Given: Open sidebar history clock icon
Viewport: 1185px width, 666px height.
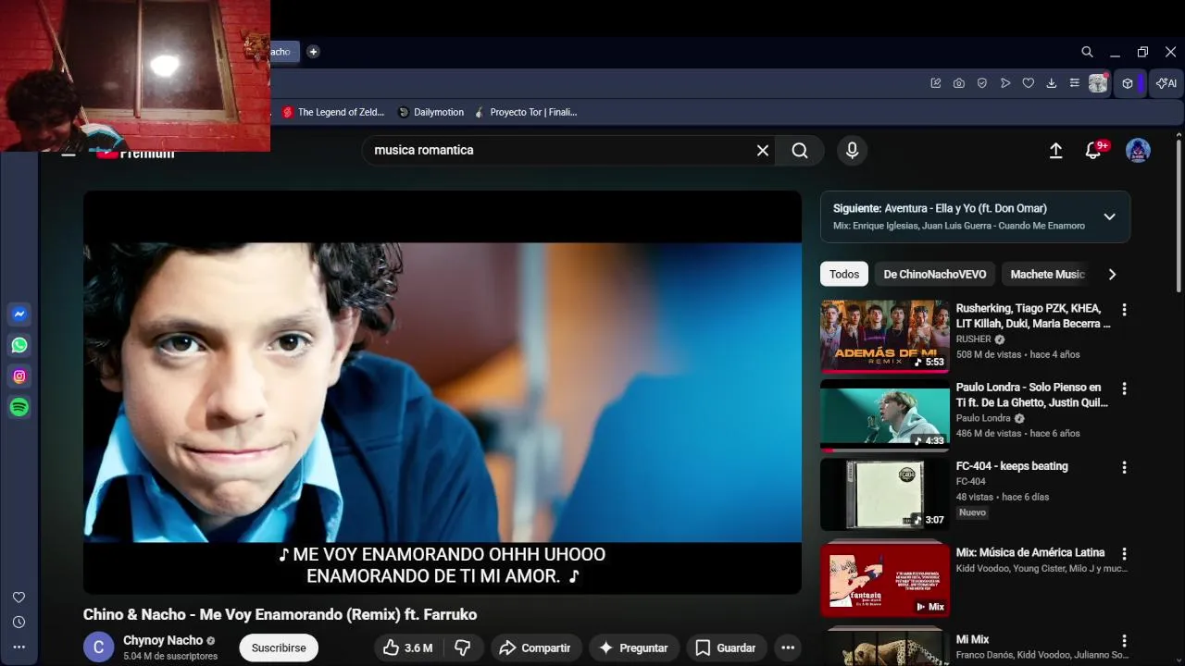Looking at the screenshot, I should click(x=19, y=623).
